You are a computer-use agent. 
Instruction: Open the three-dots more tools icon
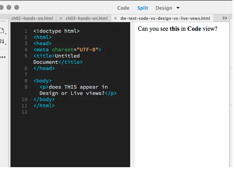click(3, 57)
